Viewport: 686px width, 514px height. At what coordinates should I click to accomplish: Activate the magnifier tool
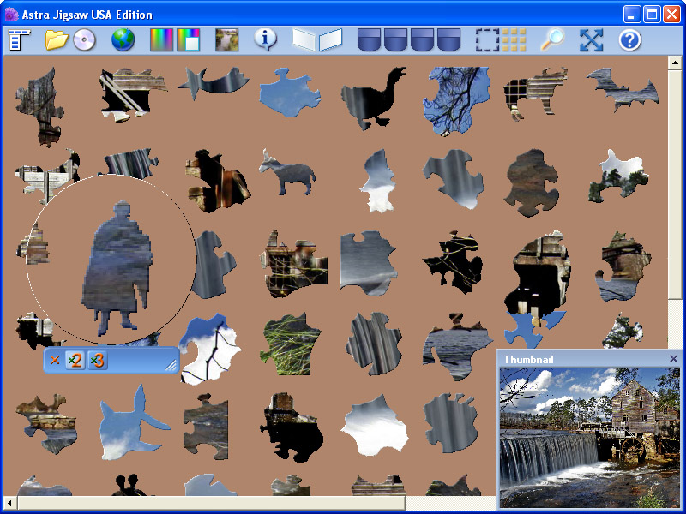tap(552, 39)
